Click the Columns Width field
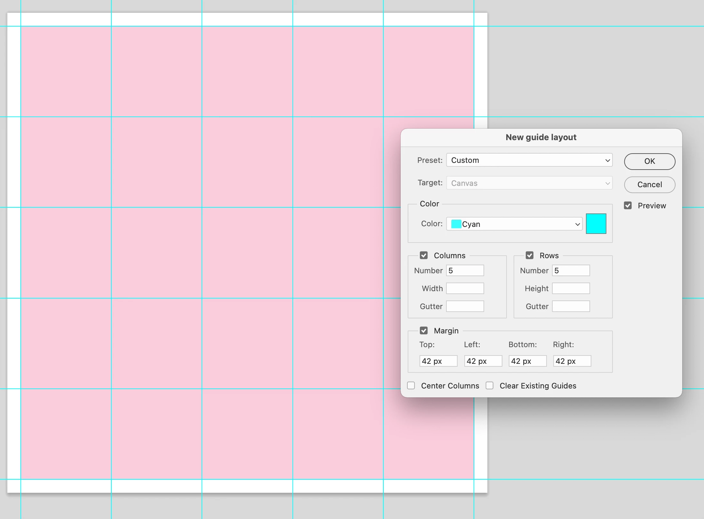Screen dimensions: 704x519 [x=465, y=289]
